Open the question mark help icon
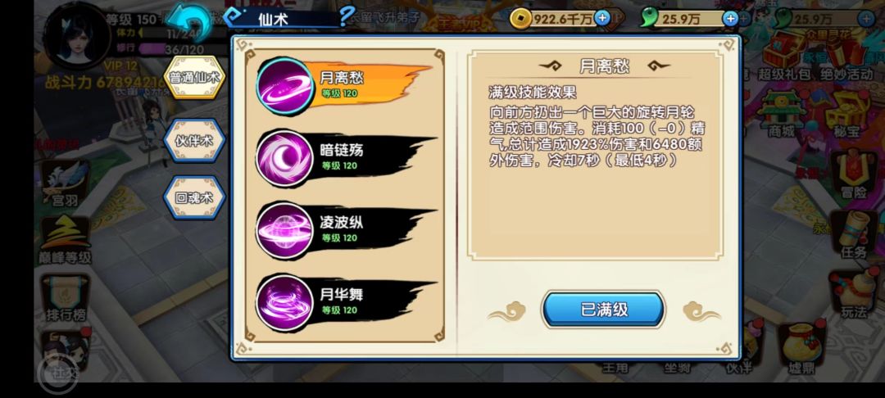Viewport: 885px width, 398px height. [x=347, y=16]
